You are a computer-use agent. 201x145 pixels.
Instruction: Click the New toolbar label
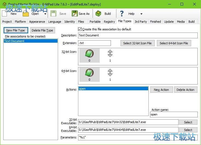pyautogui.click(x=14, y=14)
